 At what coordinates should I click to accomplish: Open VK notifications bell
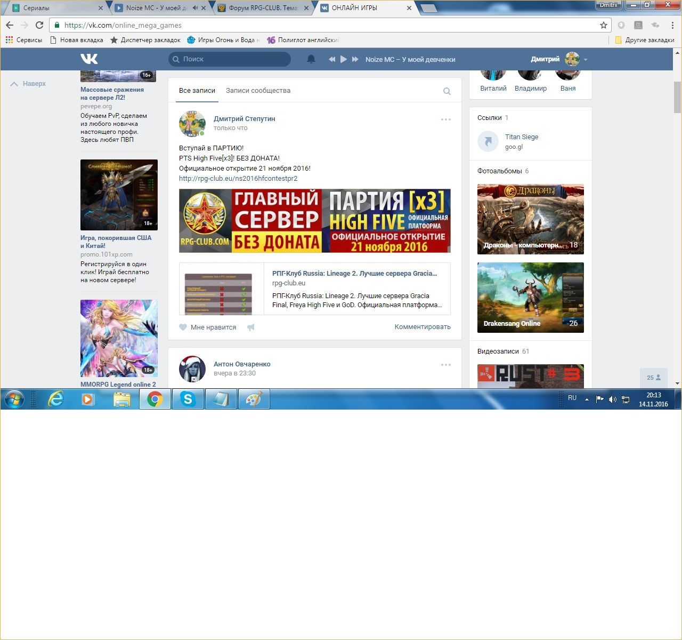311,59
